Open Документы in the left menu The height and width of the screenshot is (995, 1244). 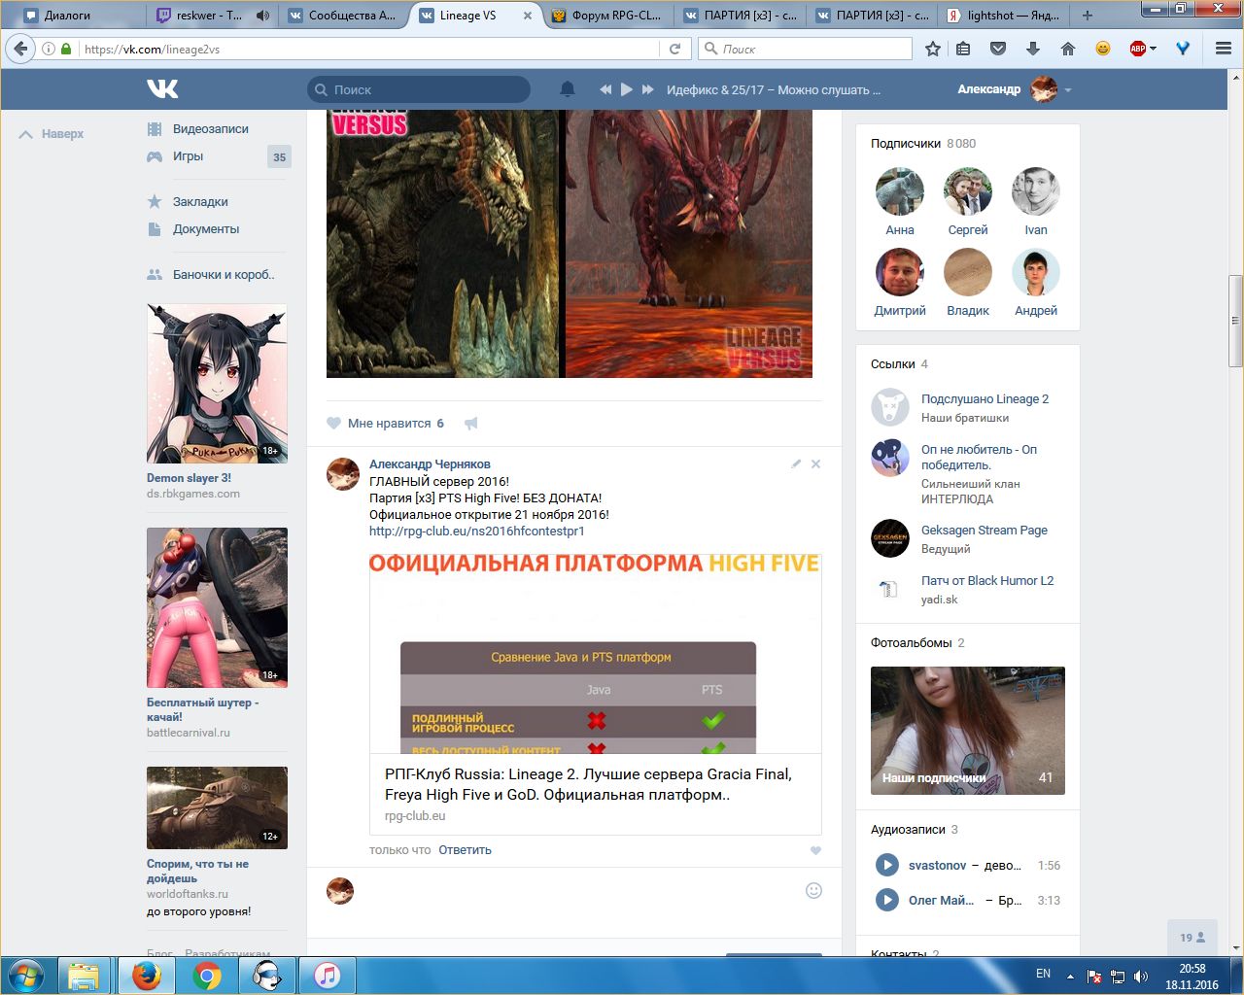[x=206, y=229]
